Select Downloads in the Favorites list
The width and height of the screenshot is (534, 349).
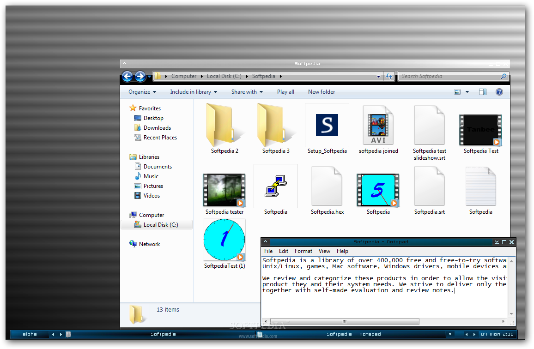click(157, 128)
